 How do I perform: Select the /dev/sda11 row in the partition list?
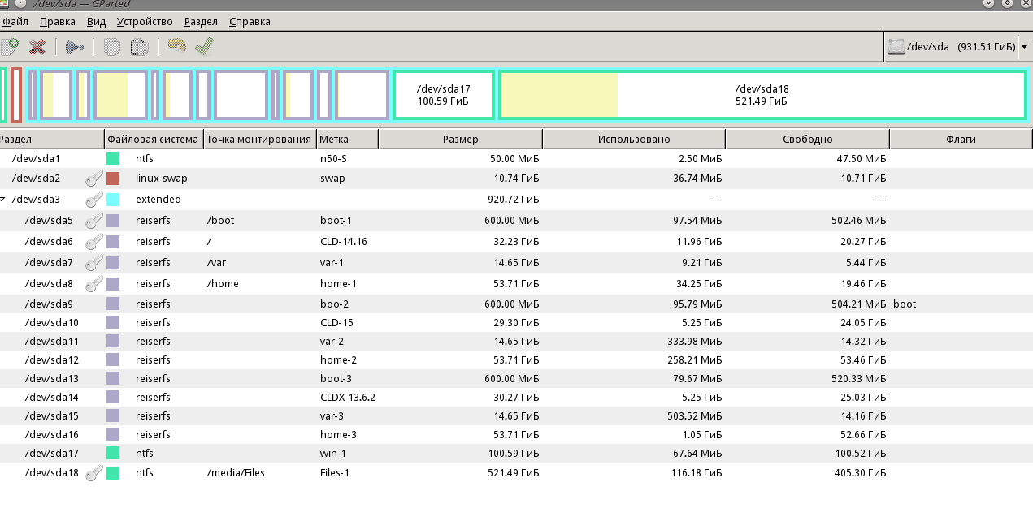(x=516, y=342)
